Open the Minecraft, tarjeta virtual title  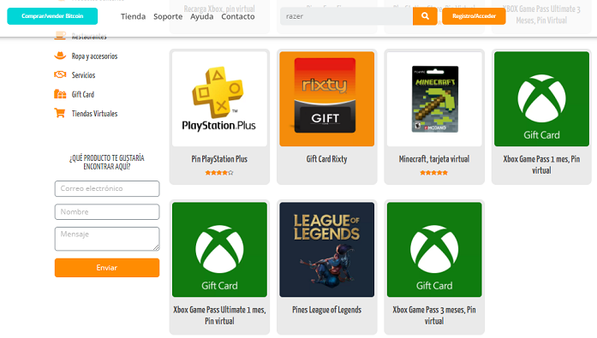click(x=434, y=159)
